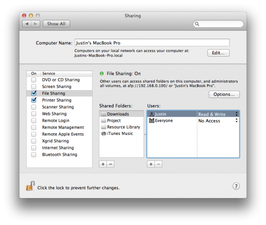266x225 pixels.
Task: Click the forward arrow in the toolbar
Action: 35,24
